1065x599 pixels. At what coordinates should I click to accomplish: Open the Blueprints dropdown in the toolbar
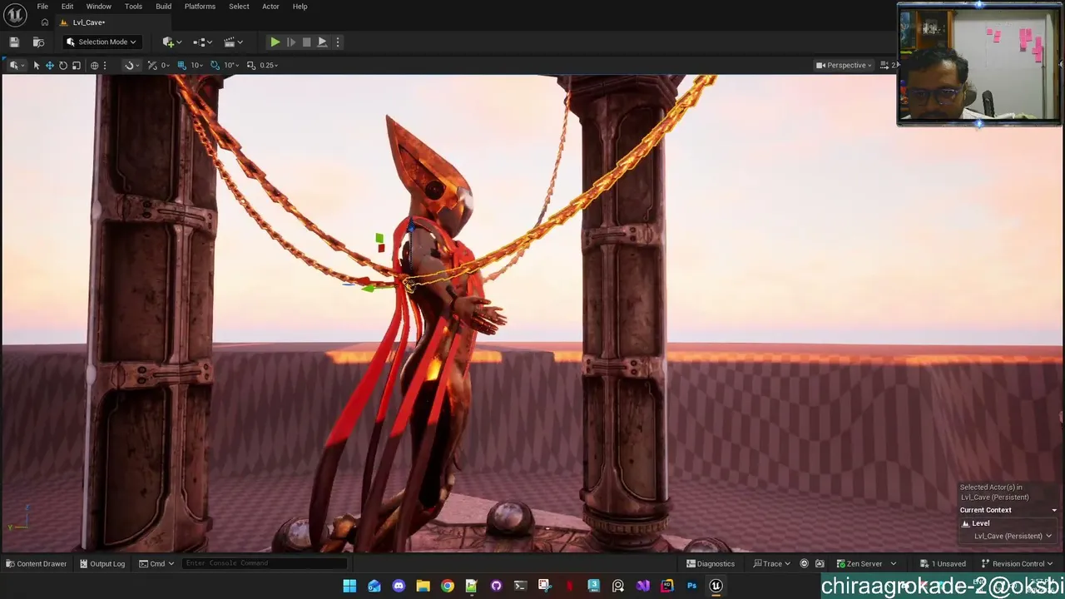point(202,42)
